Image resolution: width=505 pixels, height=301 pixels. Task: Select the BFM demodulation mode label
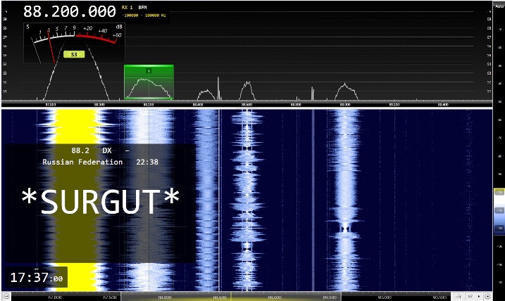click(x=141, y=8)
